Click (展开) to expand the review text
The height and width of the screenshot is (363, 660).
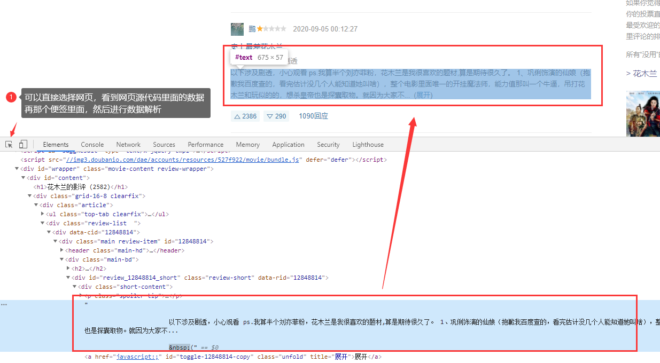[x=423, y=95]
